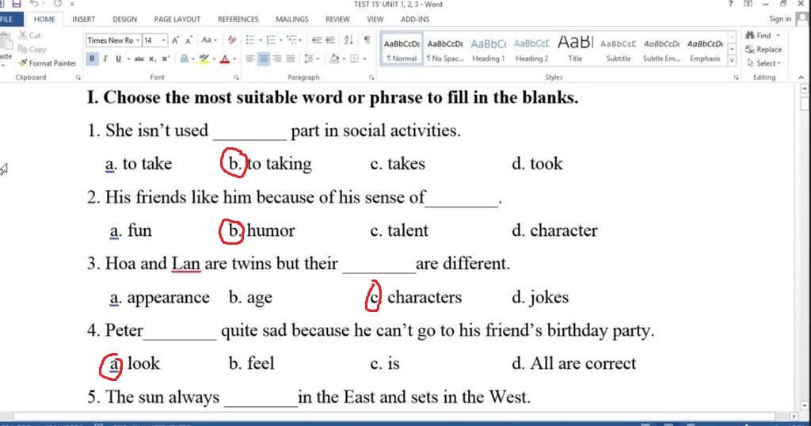Apply the Title style

(x=575, y=50)
